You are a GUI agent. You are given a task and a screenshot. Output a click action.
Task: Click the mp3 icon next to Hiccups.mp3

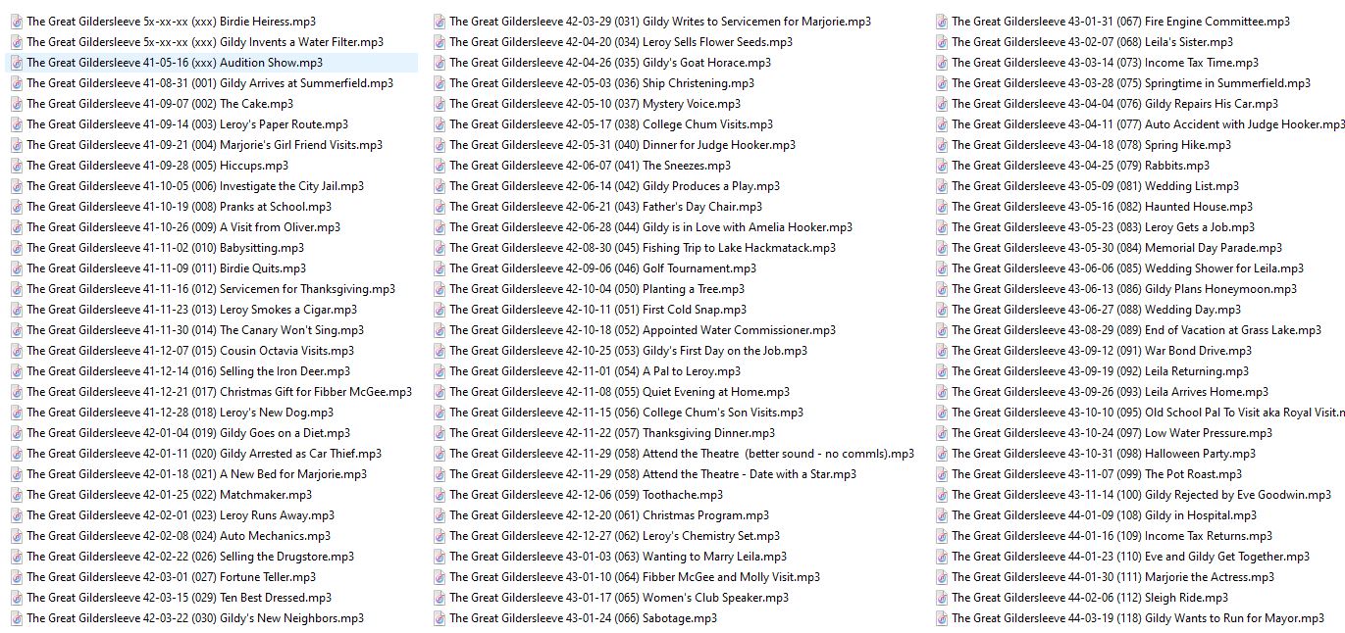(x=17, y=166)
